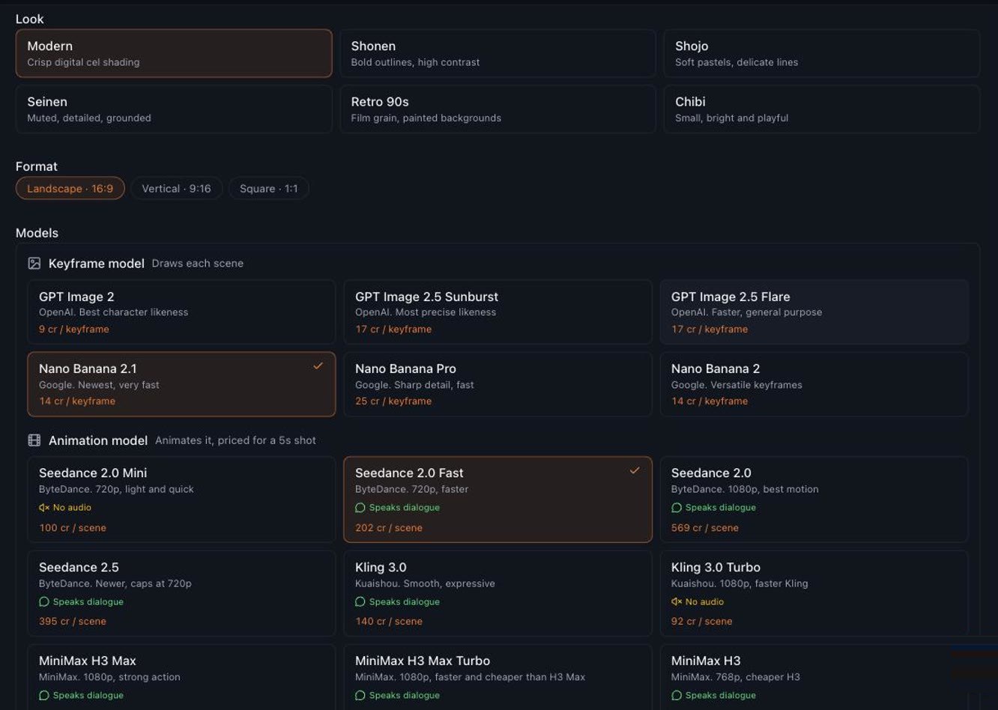Click the checkmark on Seedance 2.0 Fast
This screenshot has height=710, width=998.
(x=635, y=470)
